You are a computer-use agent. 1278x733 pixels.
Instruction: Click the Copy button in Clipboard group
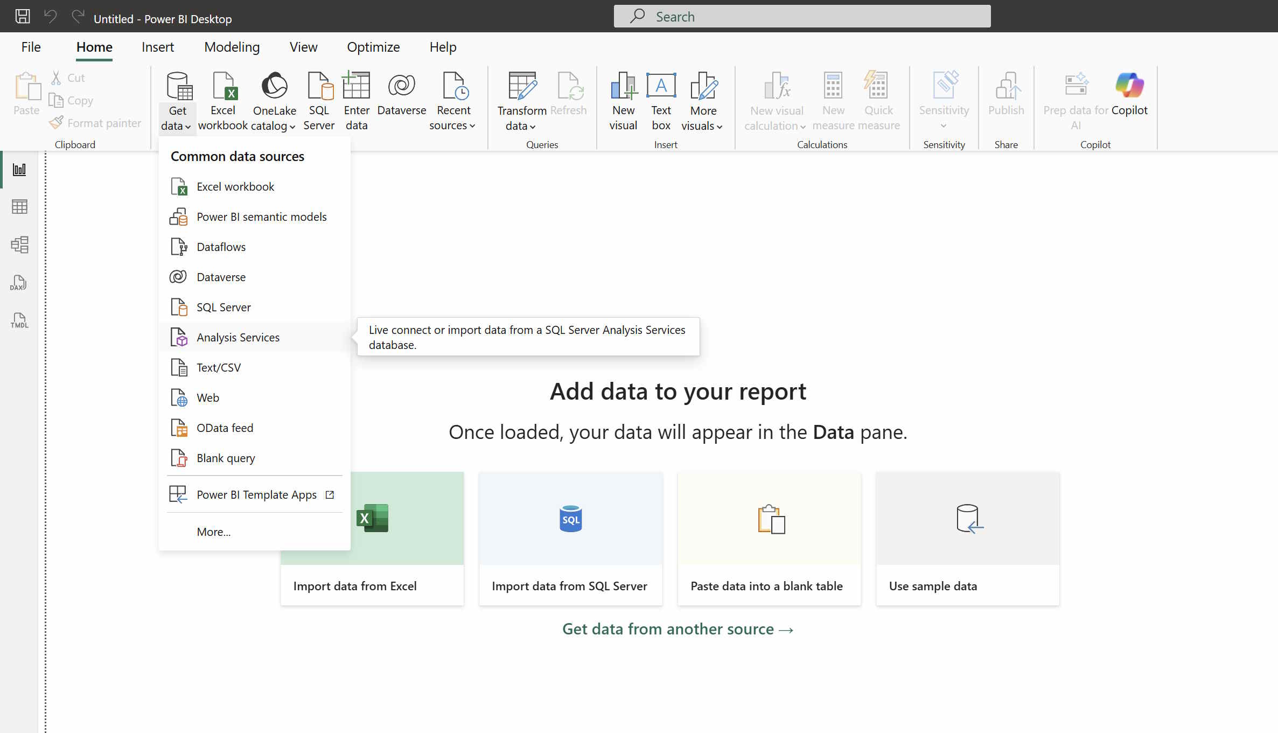[71, 101]
